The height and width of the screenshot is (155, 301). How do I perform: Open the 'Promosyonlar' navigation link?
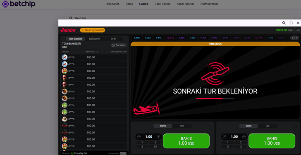point(209,4)
